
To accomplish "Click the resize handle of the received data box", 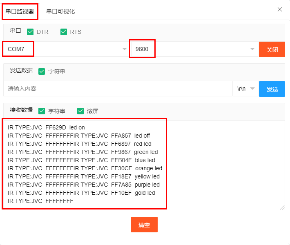I will pyautogui.click(x=282, y=207).
